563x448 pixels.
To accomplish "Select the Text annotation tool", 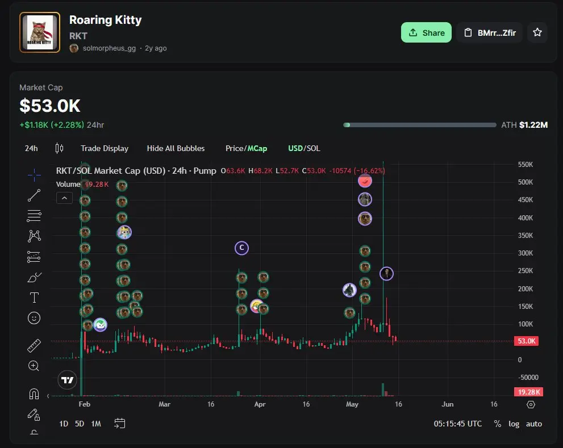I will [34, 298].
